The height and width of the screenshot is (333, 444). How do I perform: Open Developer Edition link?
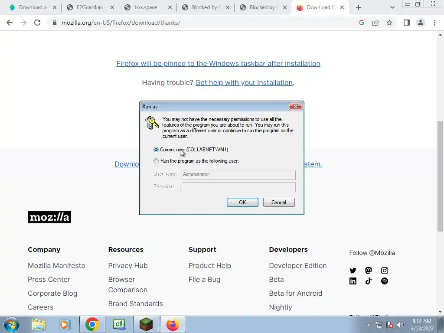point(297,266)
